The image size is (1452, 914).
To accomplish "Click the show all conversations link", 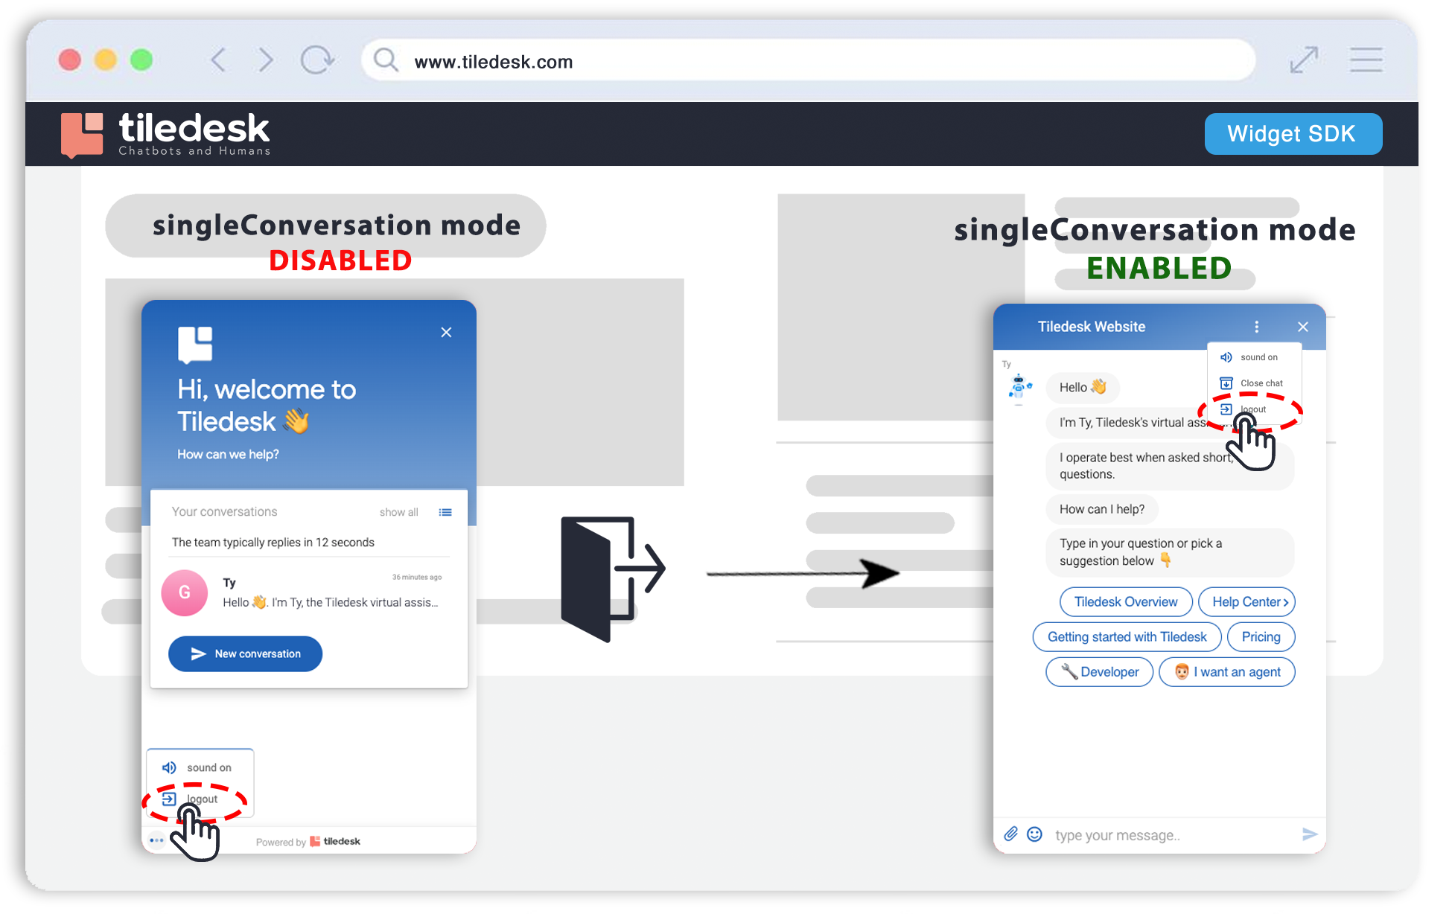I will click(x=398, y=512).
